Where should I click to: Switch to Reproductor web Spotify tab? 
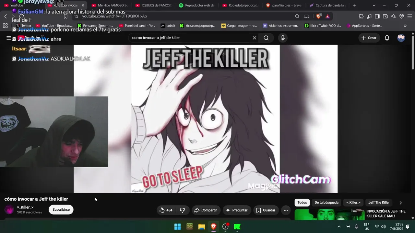point(197,6)
